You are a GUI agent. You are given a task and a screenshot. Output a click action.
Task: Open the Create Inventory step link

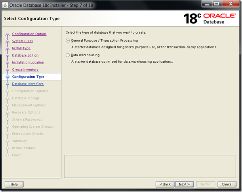click(x=25, y=69)
